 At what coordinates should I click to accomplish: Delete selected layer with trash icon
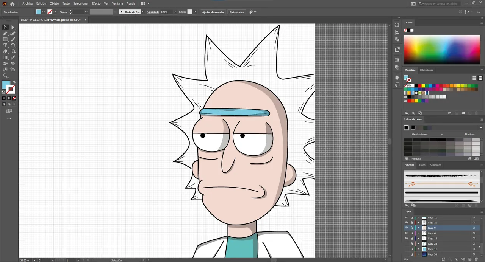point(476,259)
